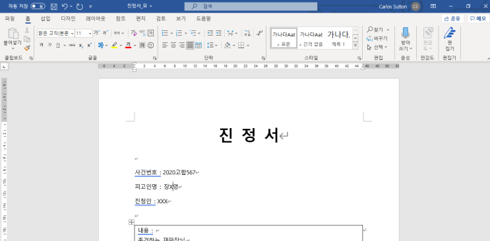Apply the 제목 1 style
Viewport: 490px width, 241px height.
click(338, 38)
